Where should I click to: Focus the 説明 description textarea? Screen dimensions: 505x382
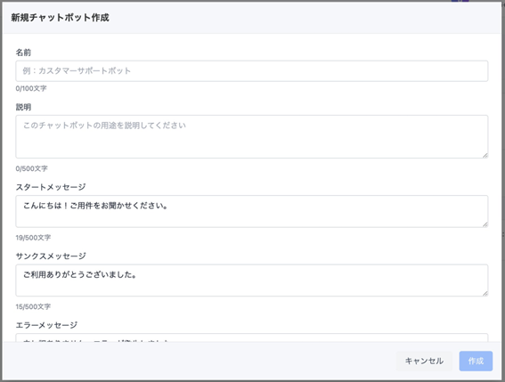(252, 136)
